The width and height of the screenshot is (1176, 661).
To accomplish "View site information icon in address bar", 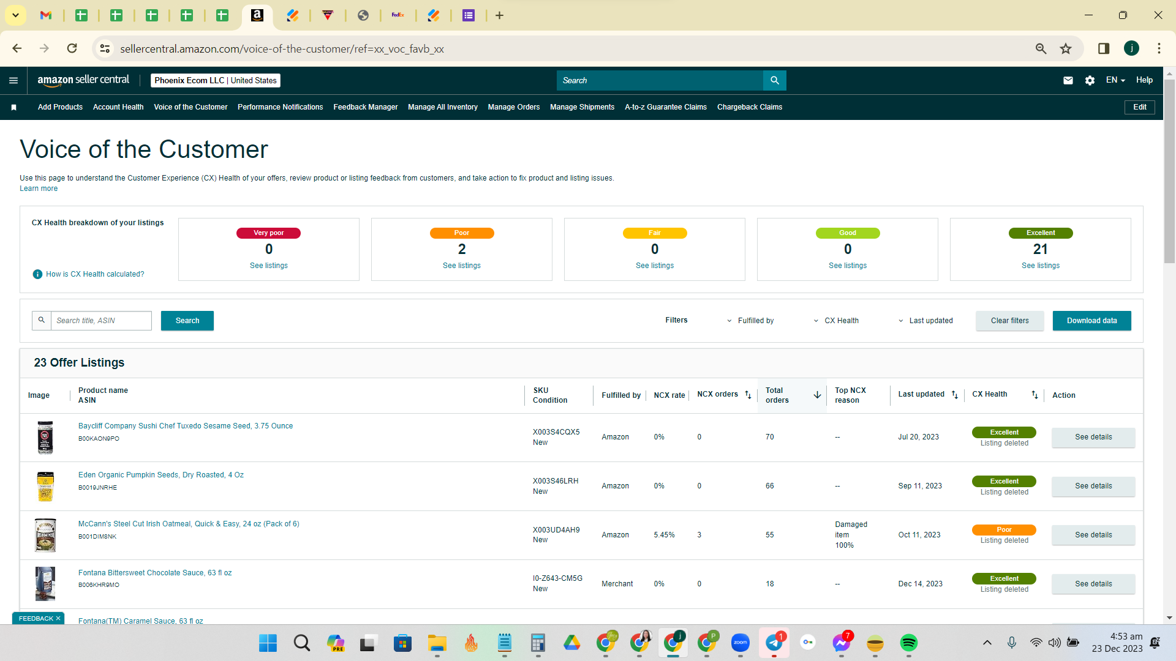I will (x=105, y=48).
